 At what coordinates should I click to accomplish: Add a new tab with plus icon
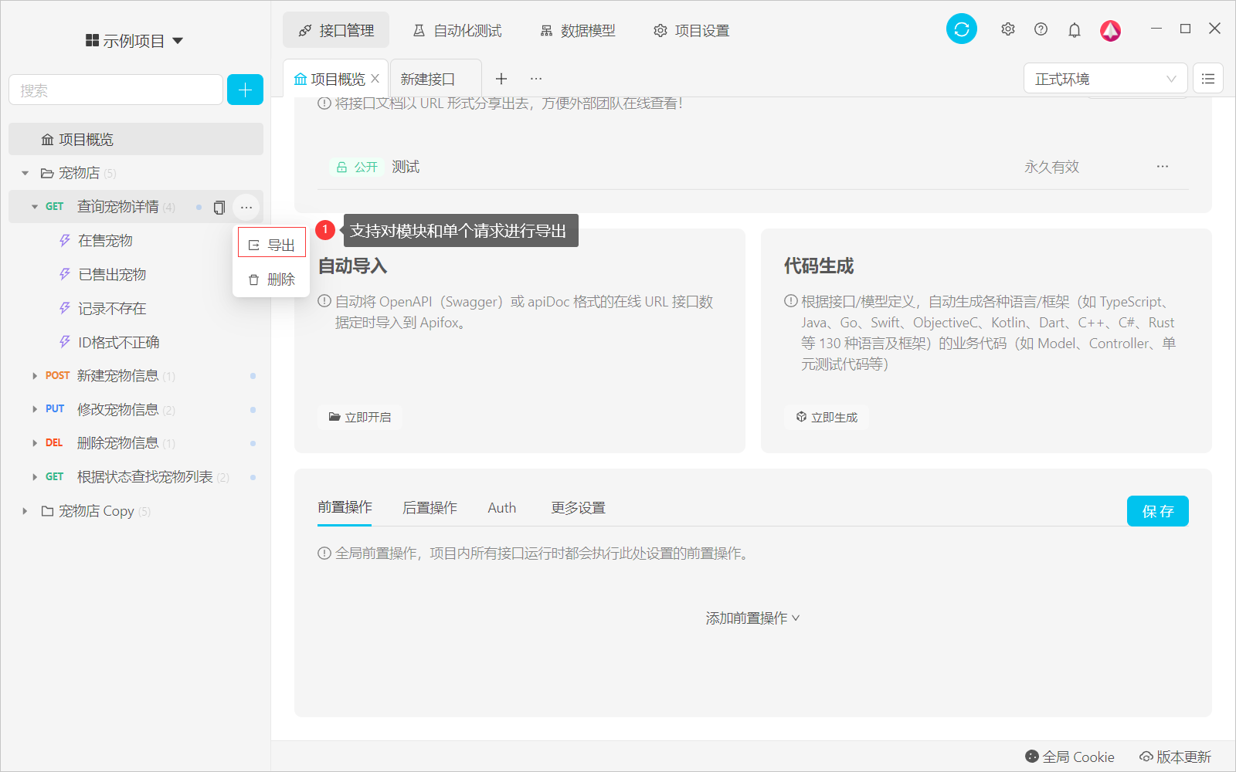(501, 79)
